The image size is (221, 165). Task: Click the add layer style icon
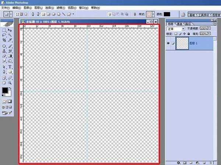179,162
